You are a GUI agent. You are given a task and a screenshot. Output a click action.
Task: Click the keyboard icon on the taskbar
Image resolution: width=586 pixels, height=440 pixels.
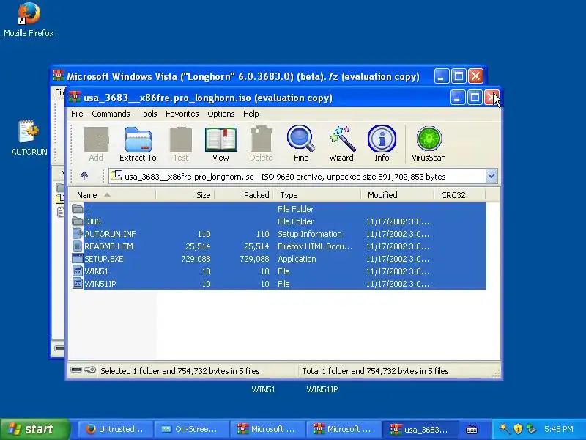pyautogui.click(x=472, y=429)
